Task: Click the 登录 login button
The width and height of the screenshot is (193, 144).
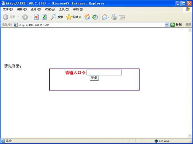Action: click(94, 78)
